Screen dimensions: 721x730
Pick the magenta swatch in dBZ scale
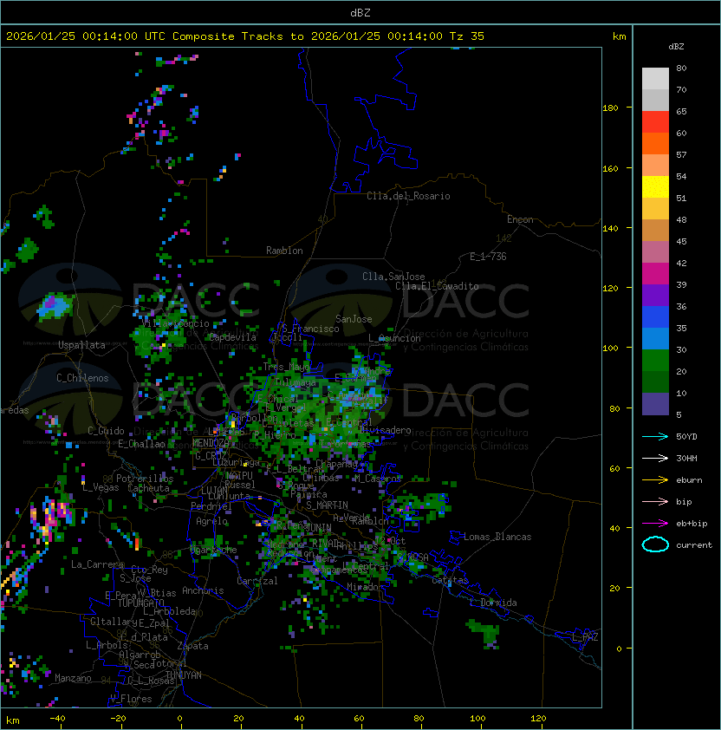pos(655,274)
